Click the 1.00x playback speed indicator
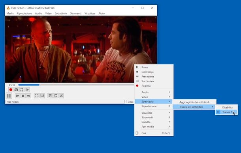 pyautogui.click(x=130, y=102)
